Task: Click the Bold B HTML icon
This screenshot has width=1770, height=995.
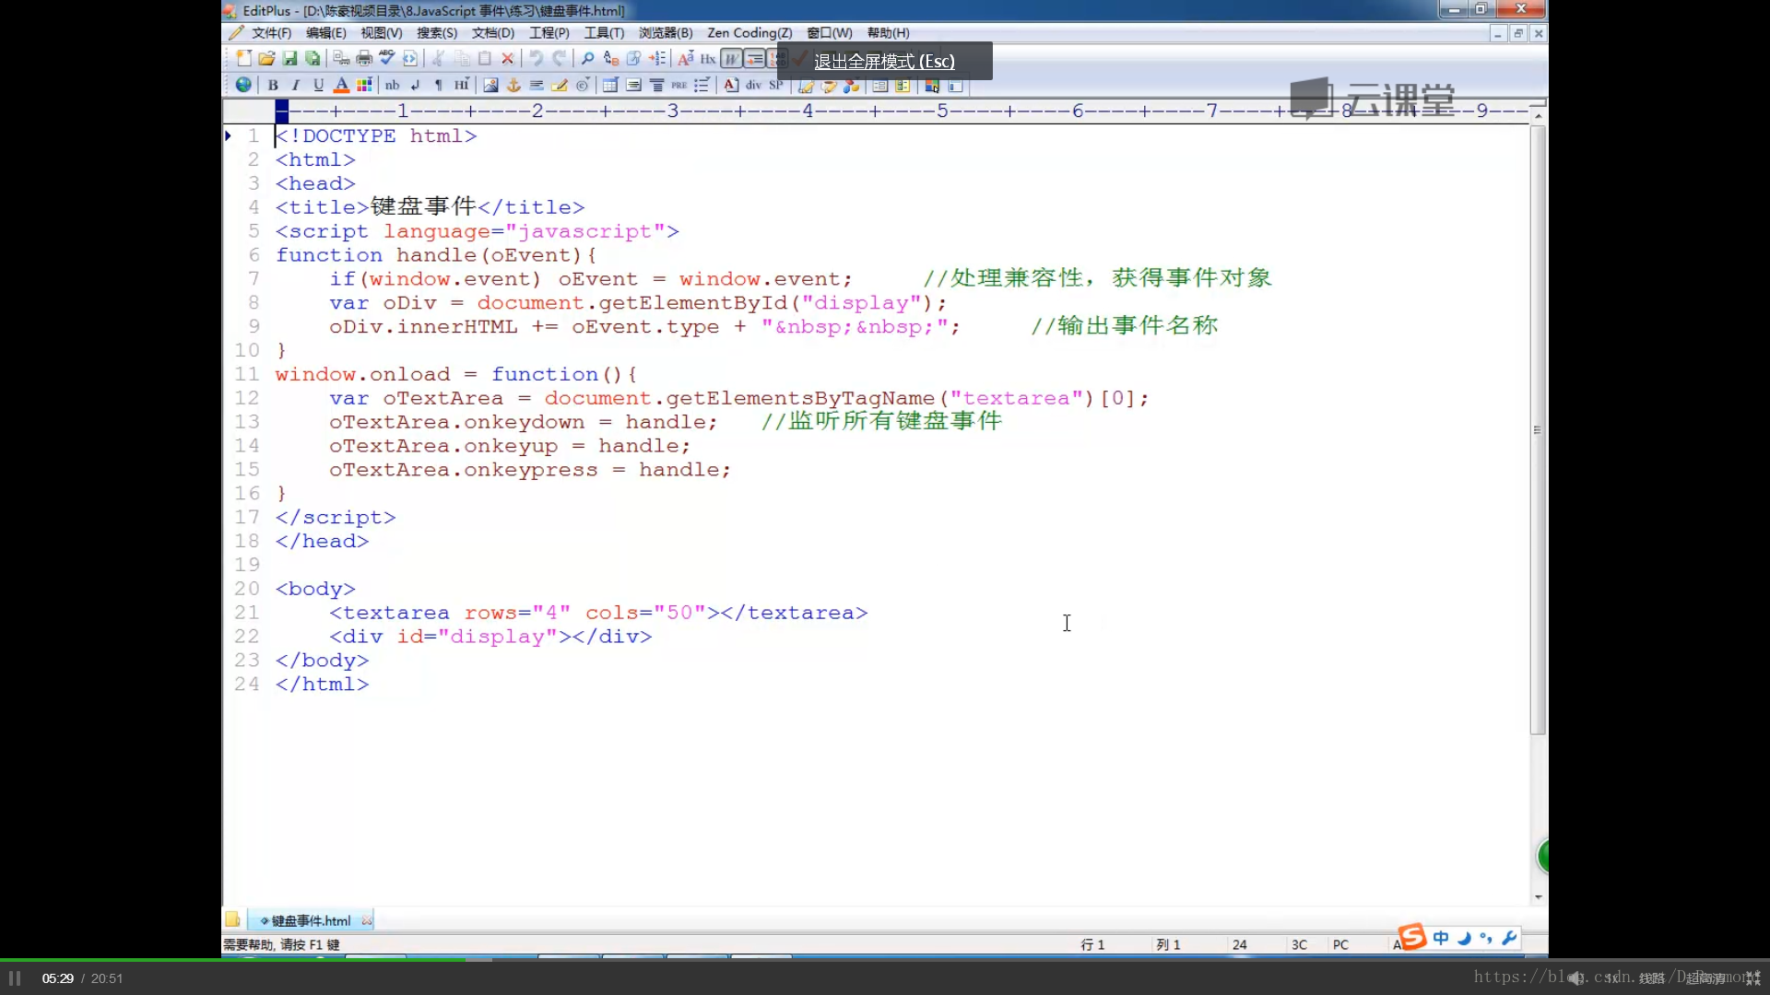Action: click(x=273, y=85)
